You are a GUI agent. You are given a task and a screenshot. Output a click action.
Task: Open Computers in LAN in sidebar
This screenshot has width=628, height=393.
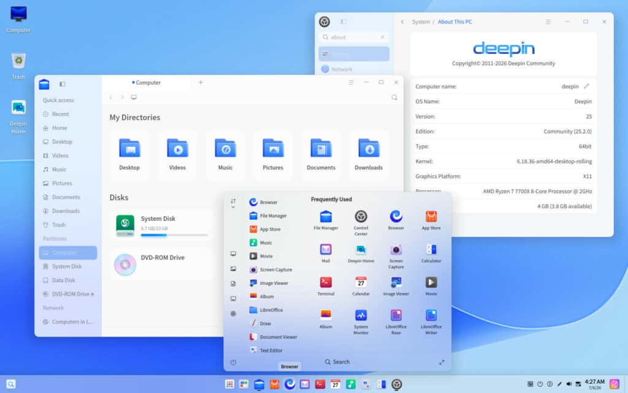click(x=68, y=322)
